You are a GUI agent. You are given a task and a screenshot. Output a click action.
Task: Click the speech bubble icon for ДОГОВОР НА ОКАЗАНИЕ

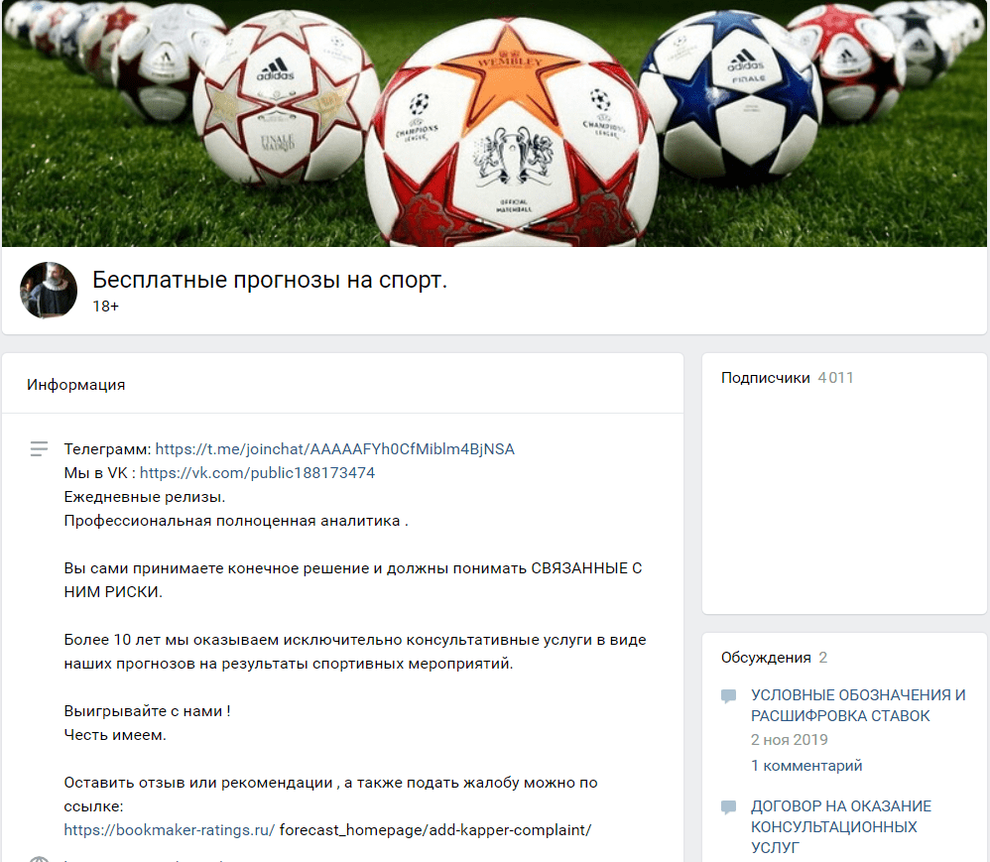(x=728, y=807)
